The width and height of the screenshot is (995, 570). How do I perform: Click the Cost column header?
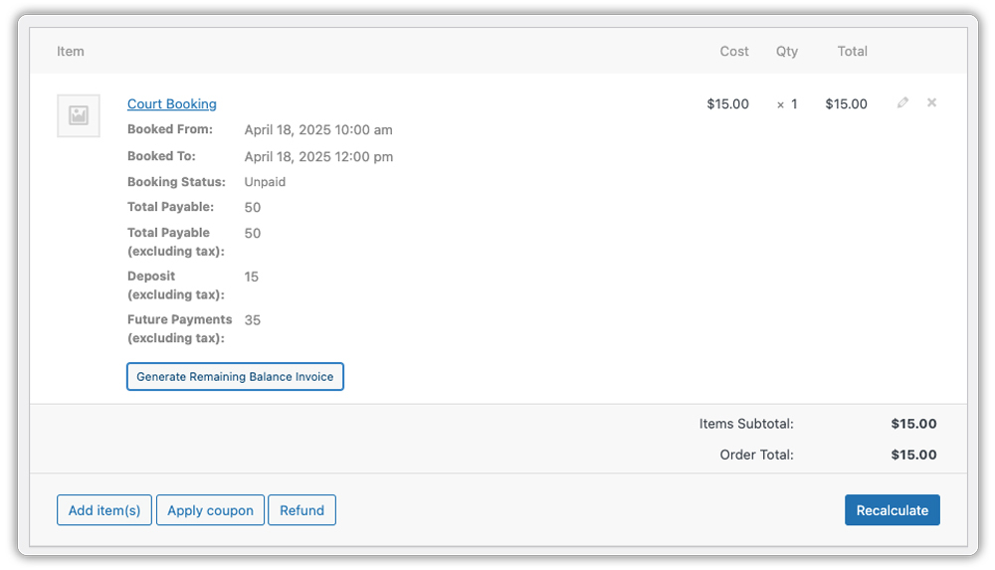pyautogui.click(x=734, y=52)
